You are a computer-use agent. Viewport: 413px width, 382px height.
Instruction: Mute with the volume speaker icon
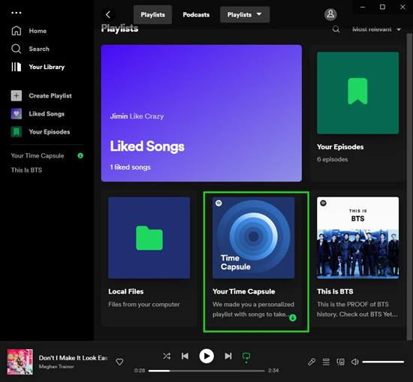click(x=354, y=362)
